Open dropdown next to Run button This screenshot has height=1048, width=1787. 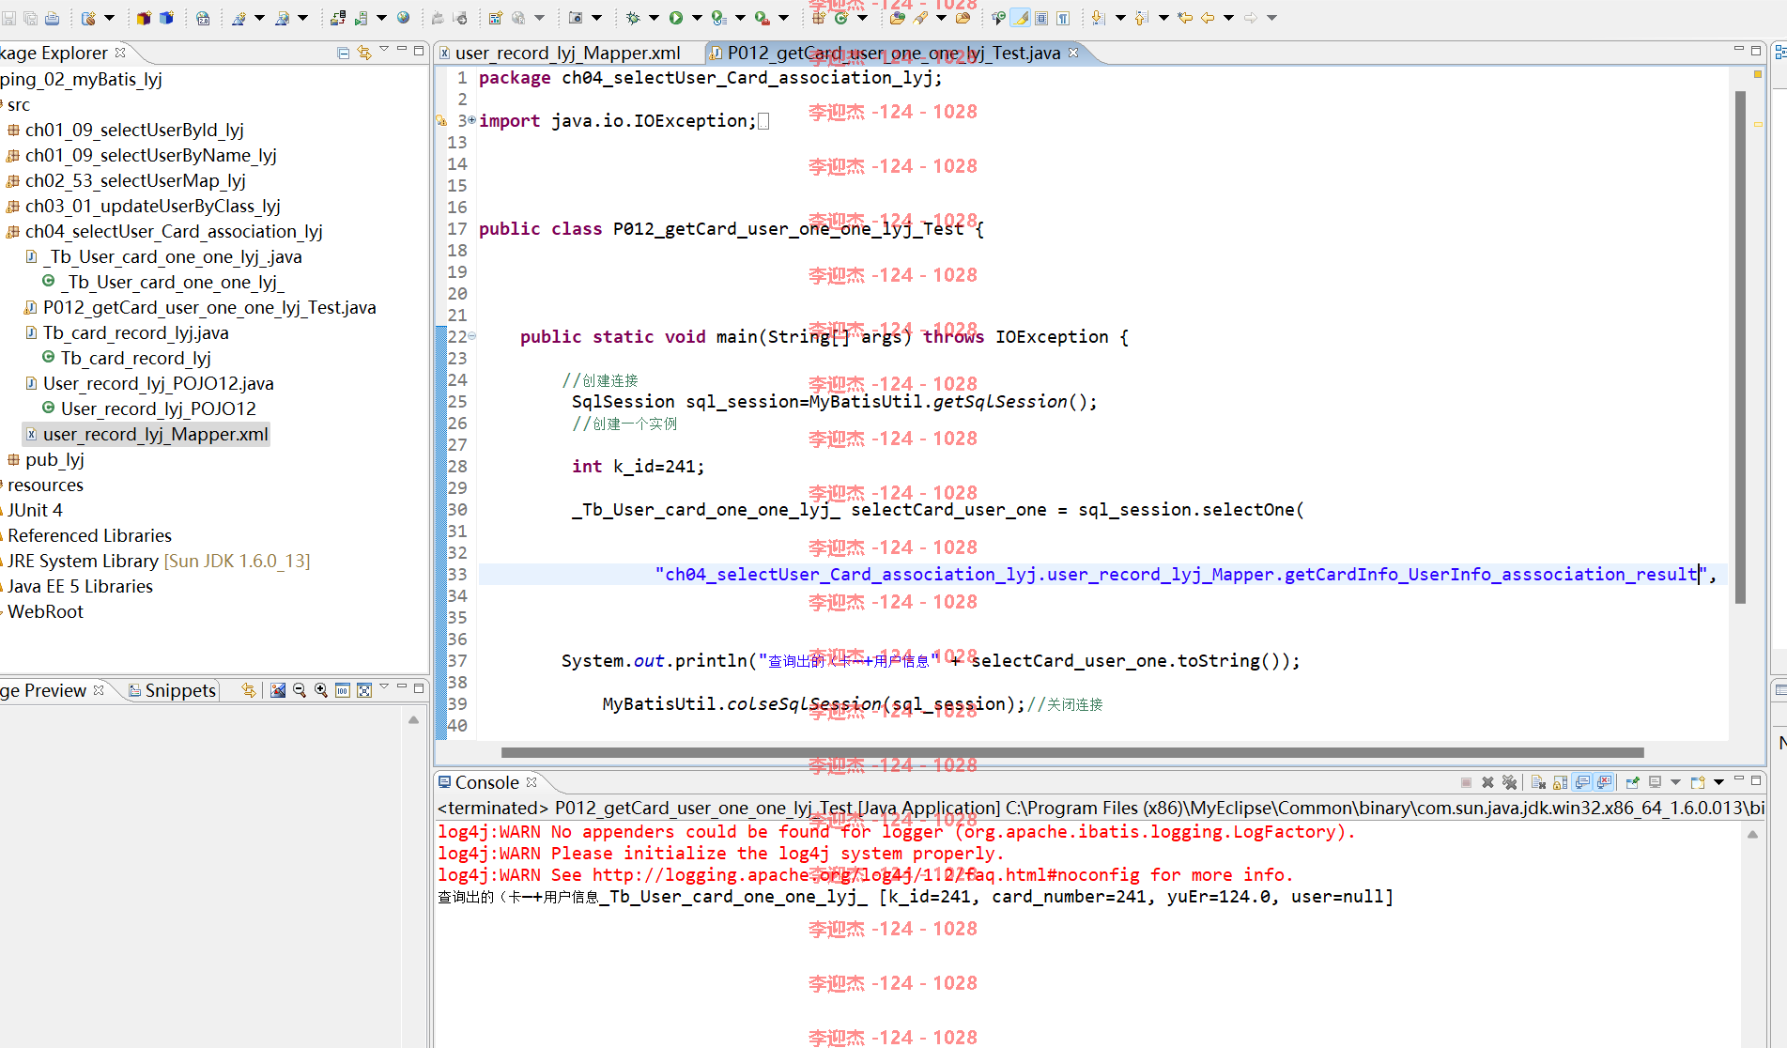[697, 18]
